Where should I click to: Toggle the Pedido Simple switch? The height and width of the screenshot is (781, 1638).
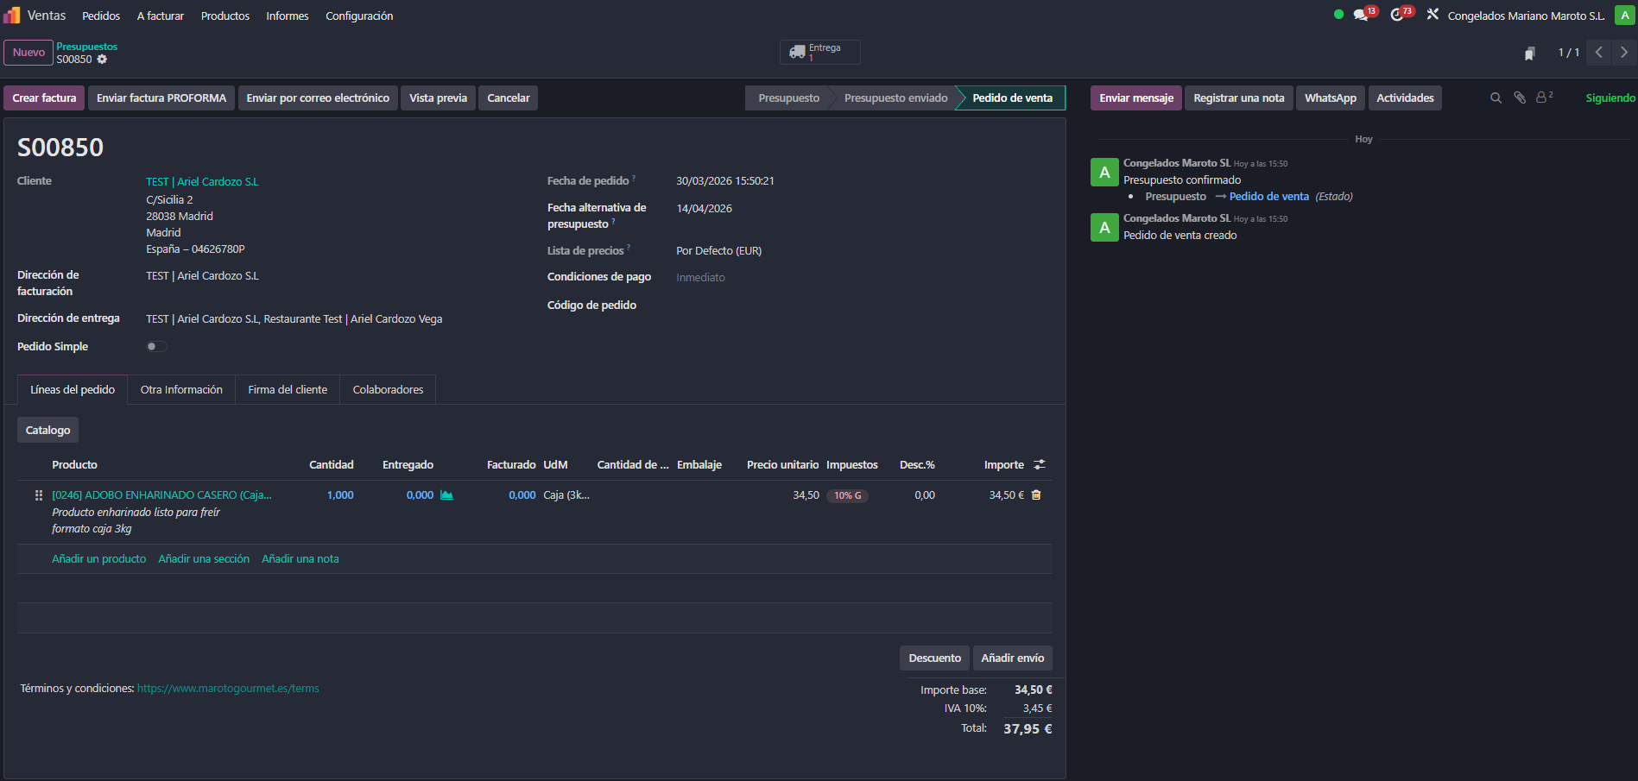pos(156,347)
